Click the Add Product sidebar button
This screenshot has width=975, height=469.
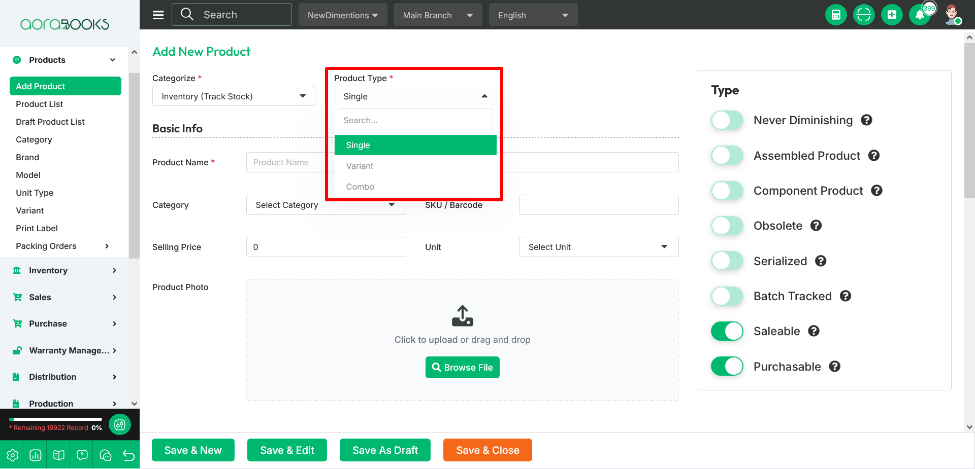[x=66, y=86]
